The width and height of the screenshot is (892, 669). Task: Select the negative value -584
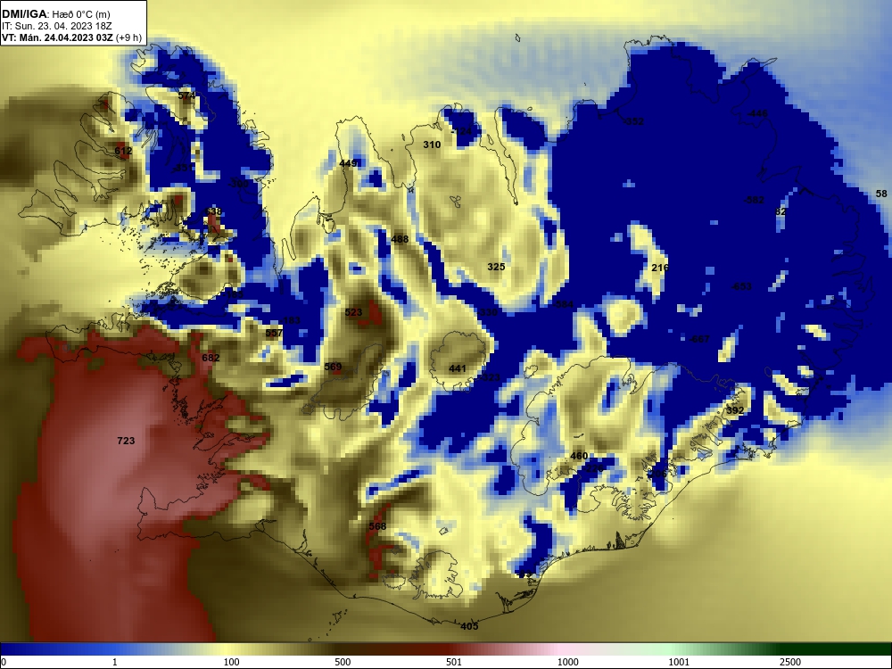563,305
